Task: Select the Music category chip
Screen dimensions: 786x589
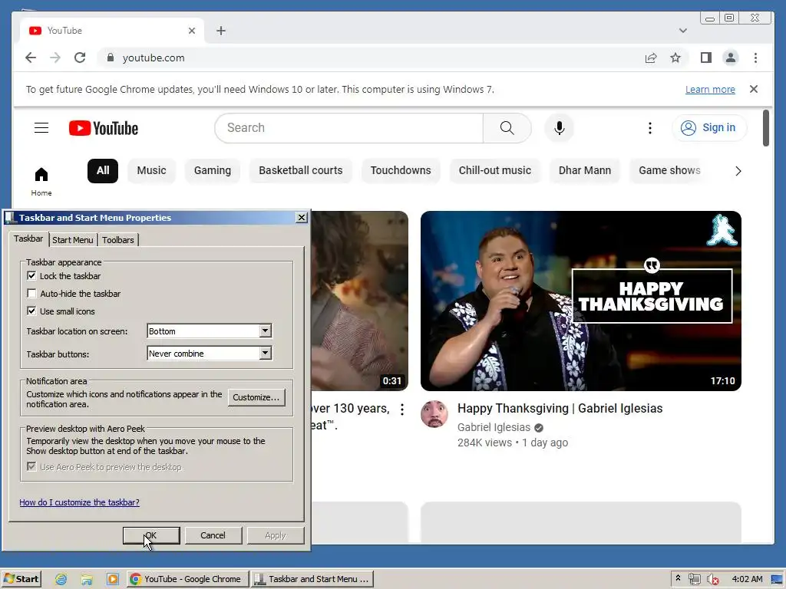Action: click(x=151, y=171)
